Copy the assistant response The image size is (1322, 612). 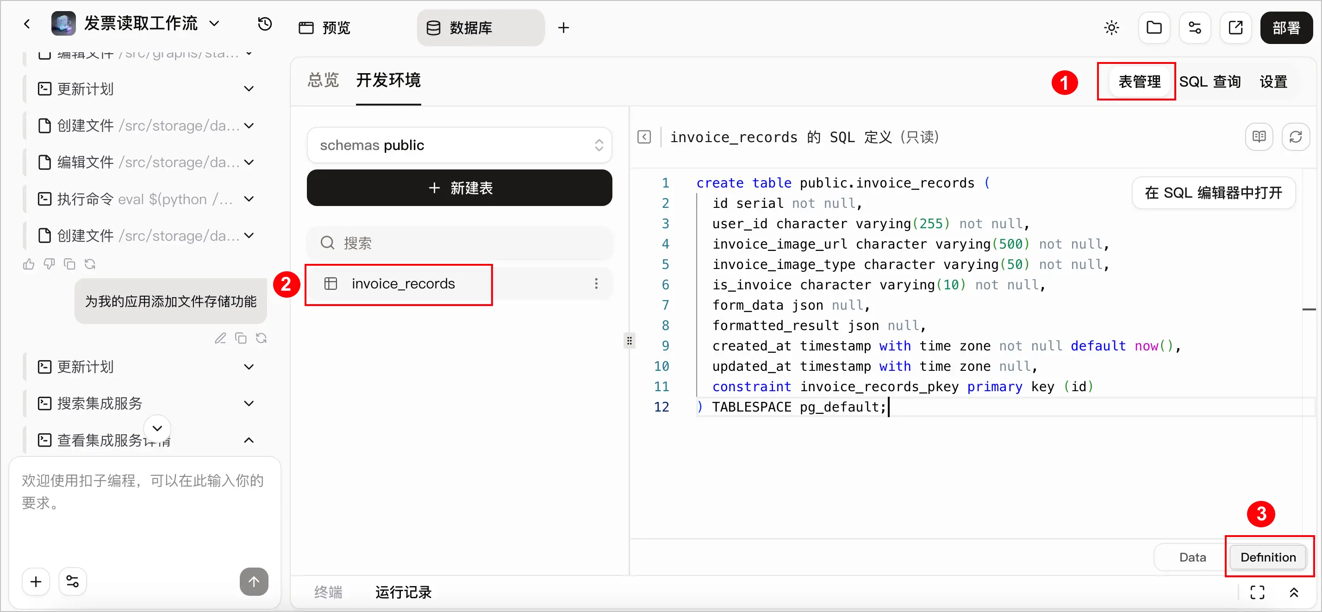pos(69,264)
